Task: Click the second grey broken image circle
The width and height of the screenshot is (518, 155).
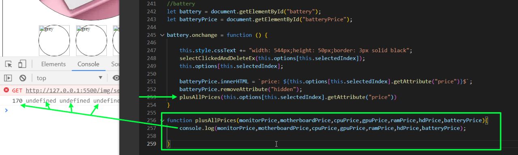Action: point(91,41)
